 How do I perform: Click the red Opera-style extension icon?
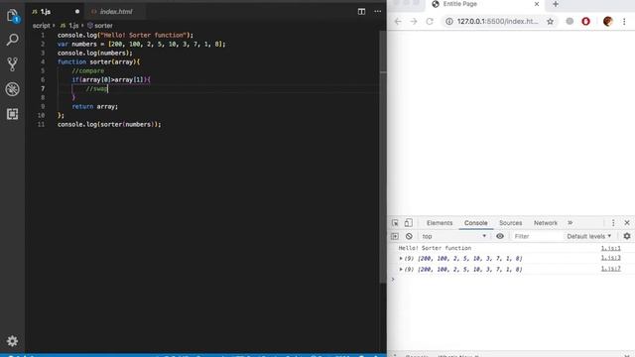tap(585, 21)
